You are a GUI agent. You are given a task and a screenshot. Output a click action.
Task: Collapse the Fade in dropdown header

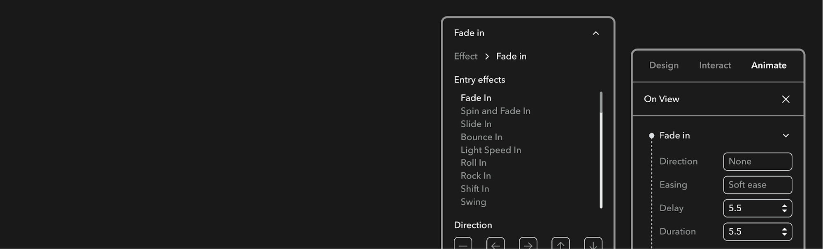595,33
